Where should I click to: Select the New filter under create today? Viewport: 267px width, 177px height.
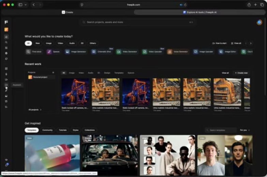(38, 43)
